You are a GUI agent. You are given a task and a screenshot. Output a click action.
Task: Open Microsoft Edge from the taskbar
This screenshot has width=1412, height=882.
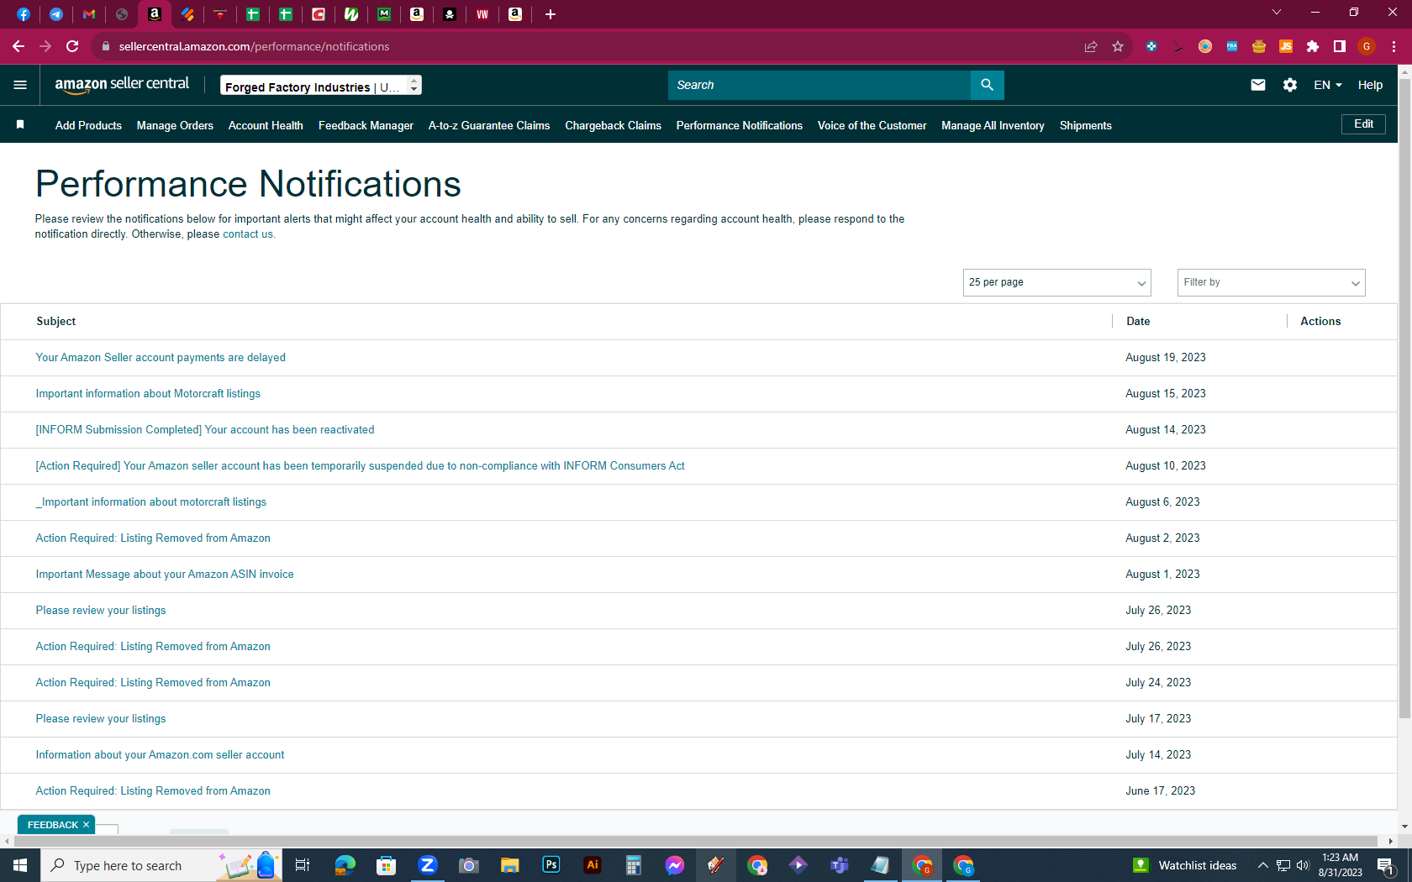click(345, 865)
